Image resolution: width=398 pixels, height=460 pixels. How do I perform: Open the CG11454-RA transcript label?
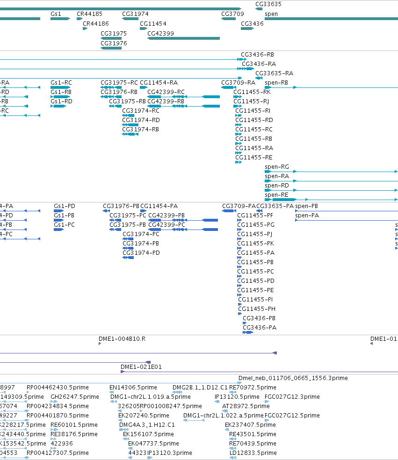tap(159, 83)
